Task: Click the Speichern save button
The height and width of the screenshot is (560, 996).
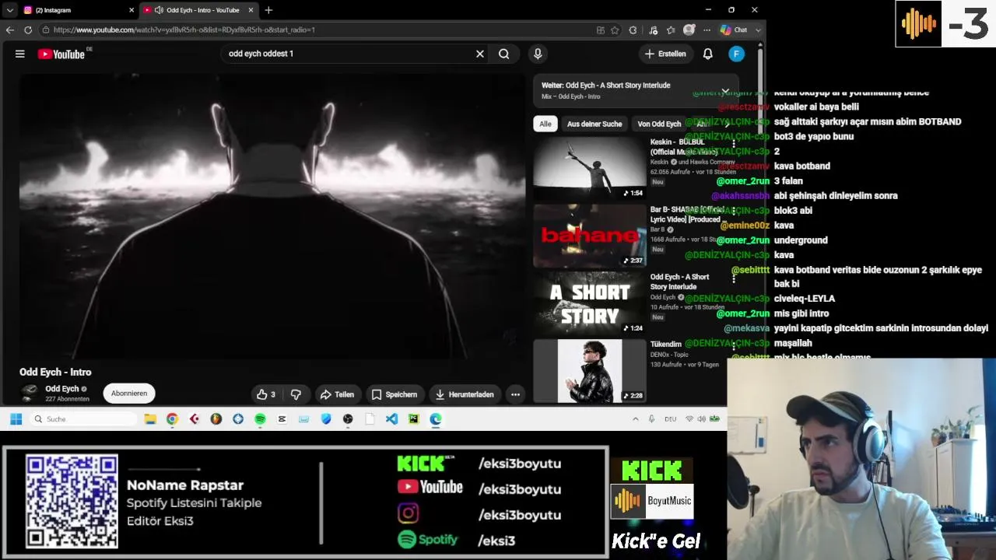Action: tap(395, 394)
